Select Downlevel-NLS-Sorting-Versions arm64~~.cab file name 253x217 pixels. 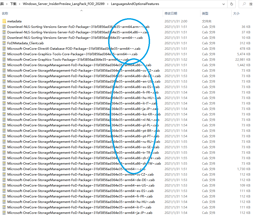point(75,38)
